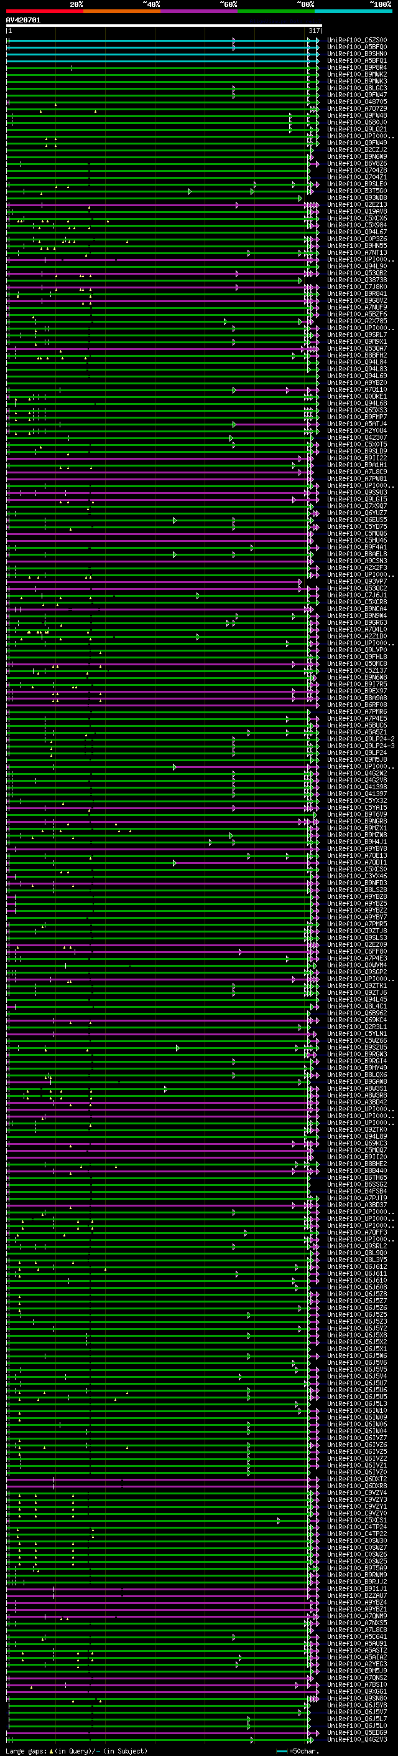398x1756 pixels.
Task: Click the UniRef100_Q2EZ09 label
Action: [x=356, y=945]
